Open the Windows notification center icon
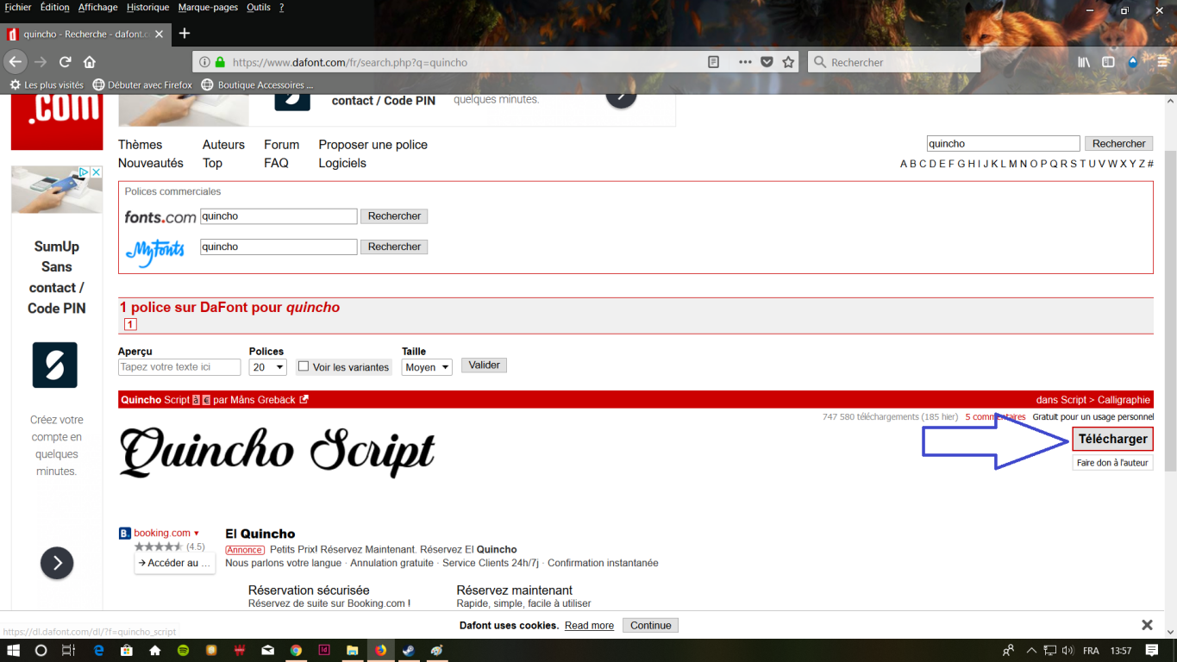 1151,651
